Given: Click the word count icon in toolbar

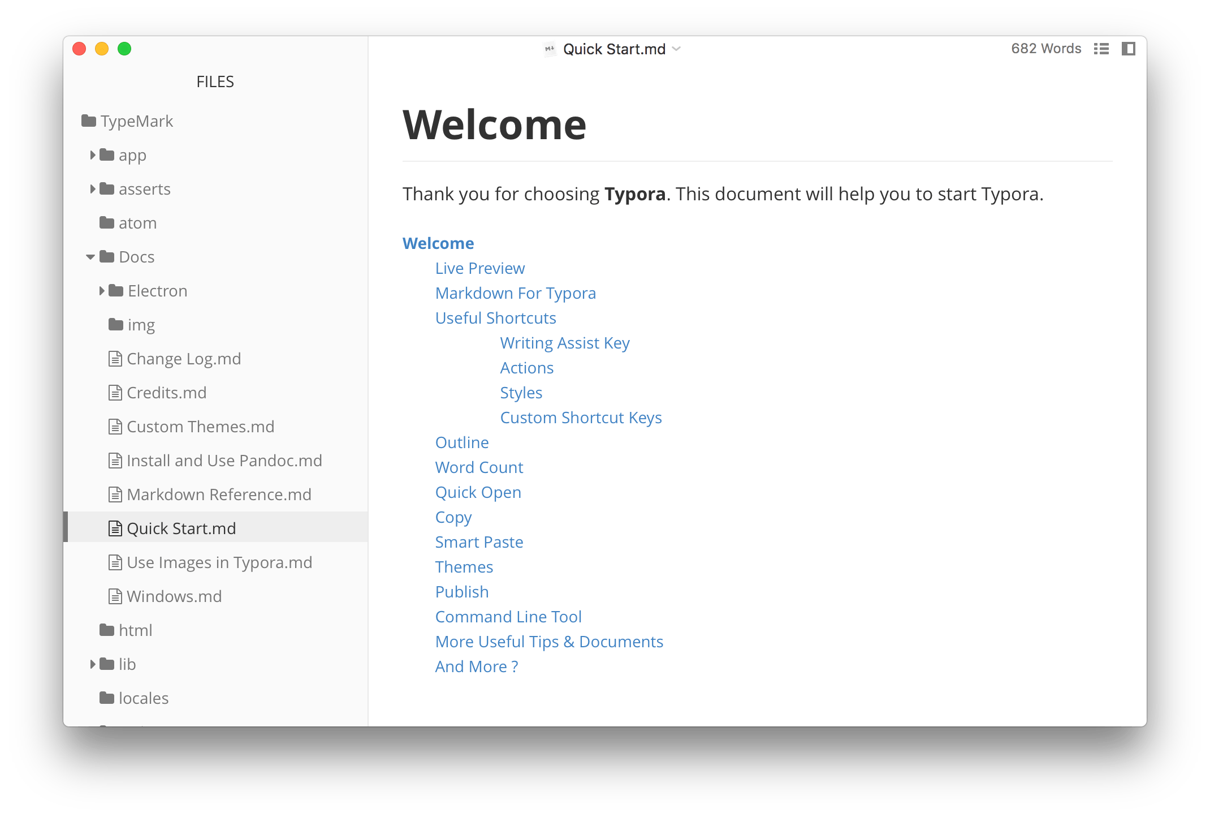Looking at the screenshot, I should [x=1045, y=48].
